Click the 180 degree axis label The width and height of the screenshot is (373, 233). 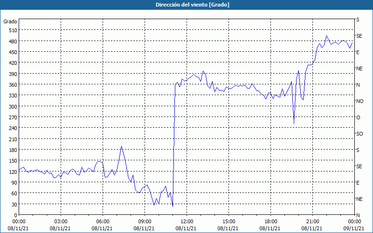13,150
